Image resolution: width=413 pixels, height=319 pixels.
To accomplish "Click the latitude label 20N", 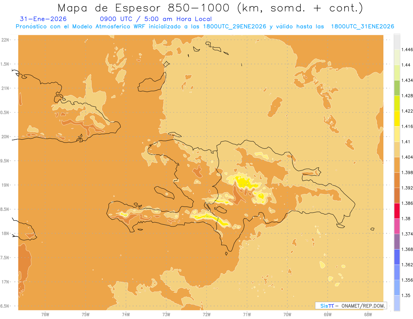I will [x=5, y=137].
